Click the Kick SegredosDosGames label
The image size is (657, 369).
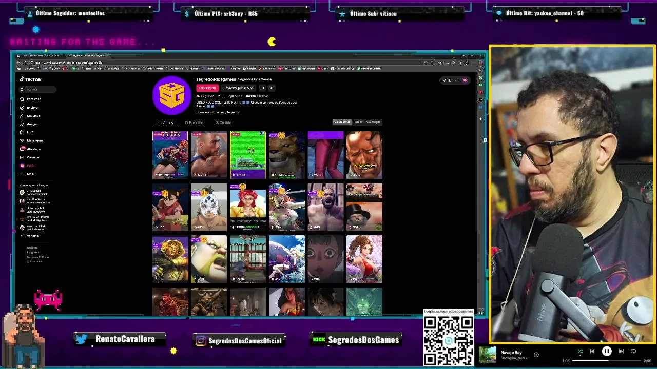356,340
